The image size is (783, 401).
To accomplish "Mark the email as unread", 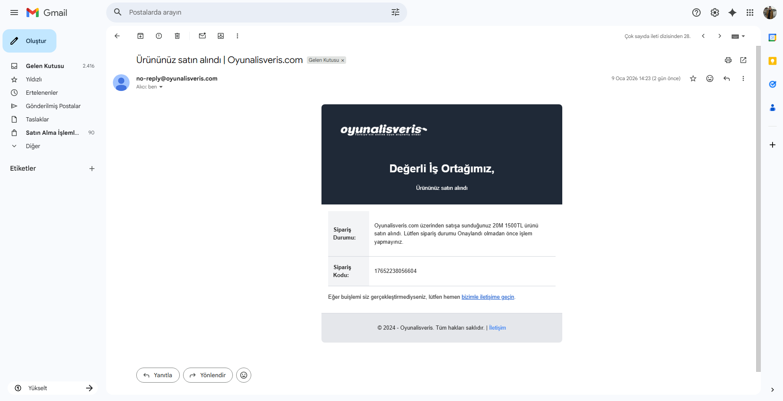I will click(202, 36).
